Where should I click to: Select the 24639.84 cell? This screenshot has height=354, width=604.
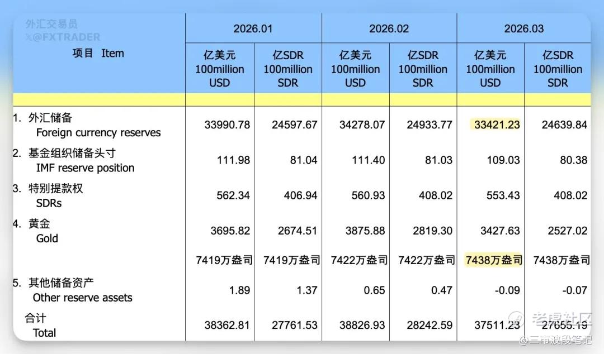pos(564,125)
